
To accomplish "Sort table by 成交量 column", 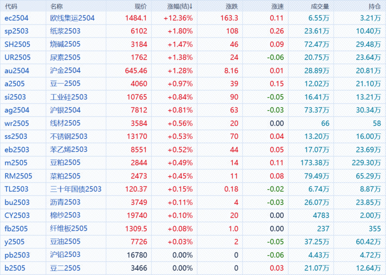I will pos(320,6).
